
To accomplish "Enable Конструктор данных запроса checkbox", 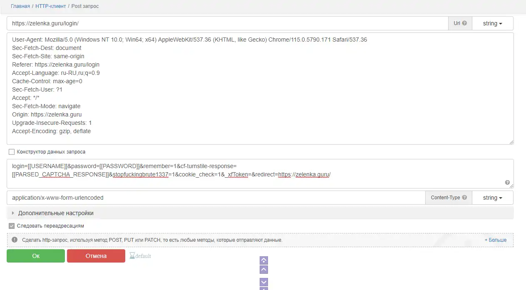I will [x=12, y=152].
